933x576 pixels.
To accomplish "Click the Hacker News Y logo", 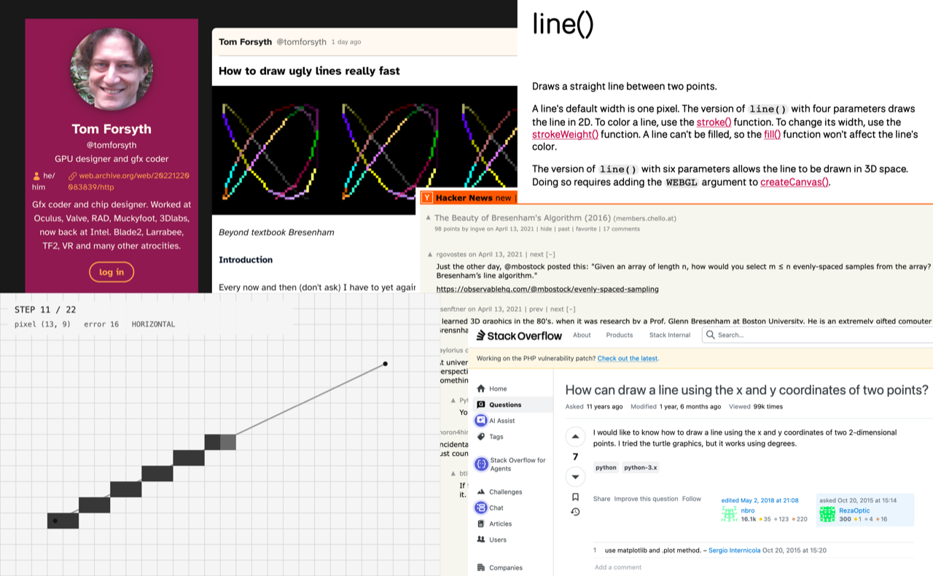I will 427,198.
